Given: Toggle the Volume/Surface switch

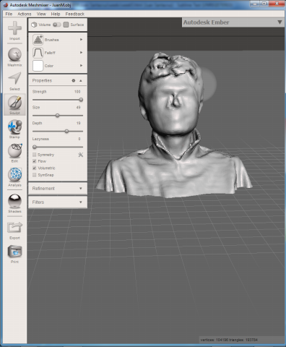Looking at the screenshot, I should coord(57,25).
